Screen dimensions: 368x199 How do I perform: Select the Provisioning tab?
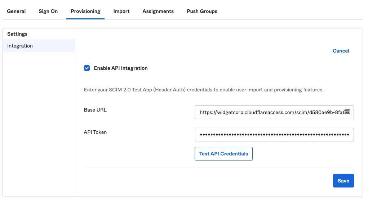(x=85, y=11)
